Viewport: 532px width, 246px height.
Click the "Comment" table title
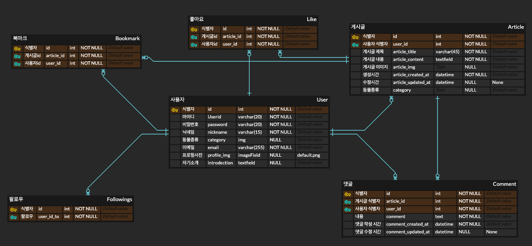(x=505, y=184)
